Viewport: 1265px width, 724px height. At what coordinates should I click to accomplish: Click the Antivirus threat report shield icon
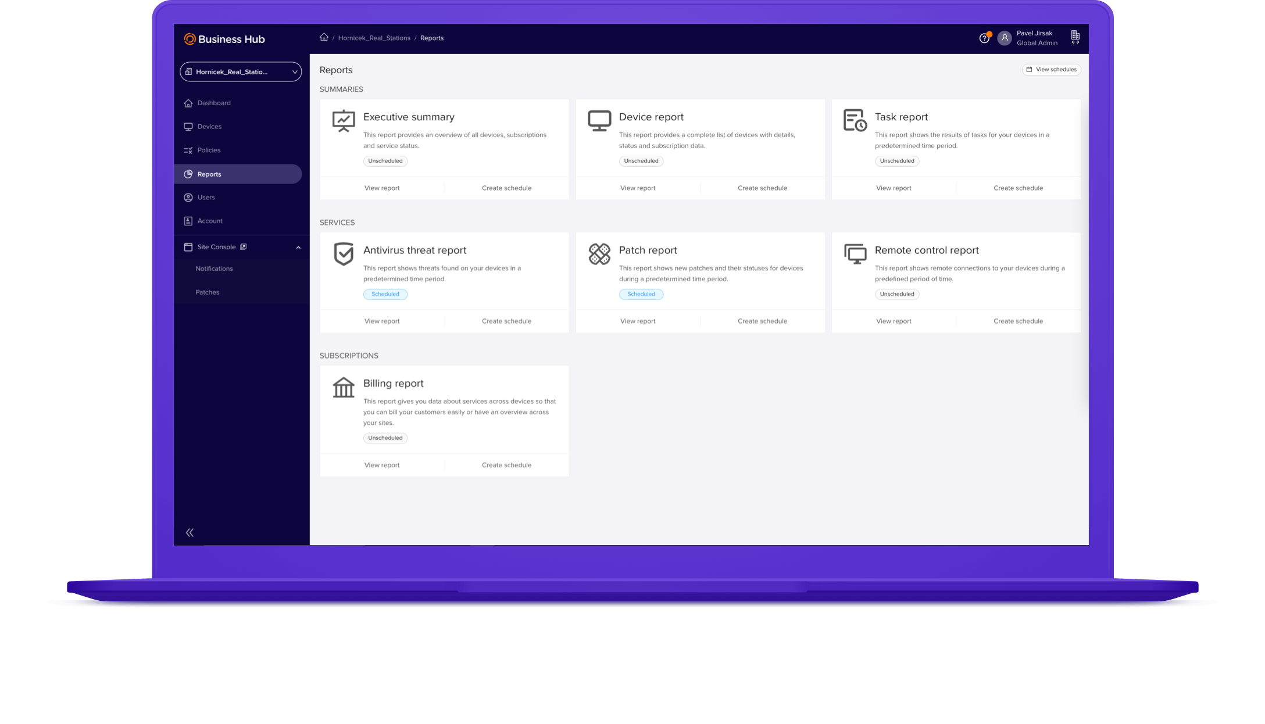pos(344,254)
